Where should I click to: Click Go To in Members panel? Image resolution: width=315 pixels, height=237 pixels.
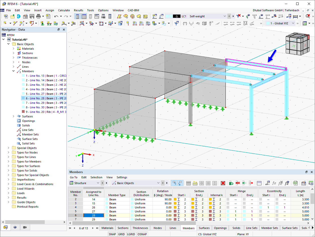(x=74, y=177)
